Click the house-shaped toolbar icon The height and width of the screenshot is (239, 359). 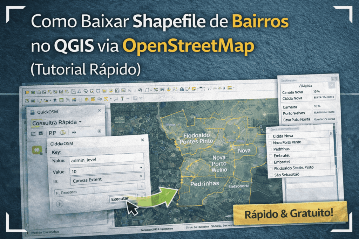[182, 89]
